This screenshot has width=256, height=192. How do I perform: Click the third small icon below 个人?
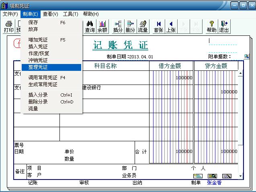point(227,176)
